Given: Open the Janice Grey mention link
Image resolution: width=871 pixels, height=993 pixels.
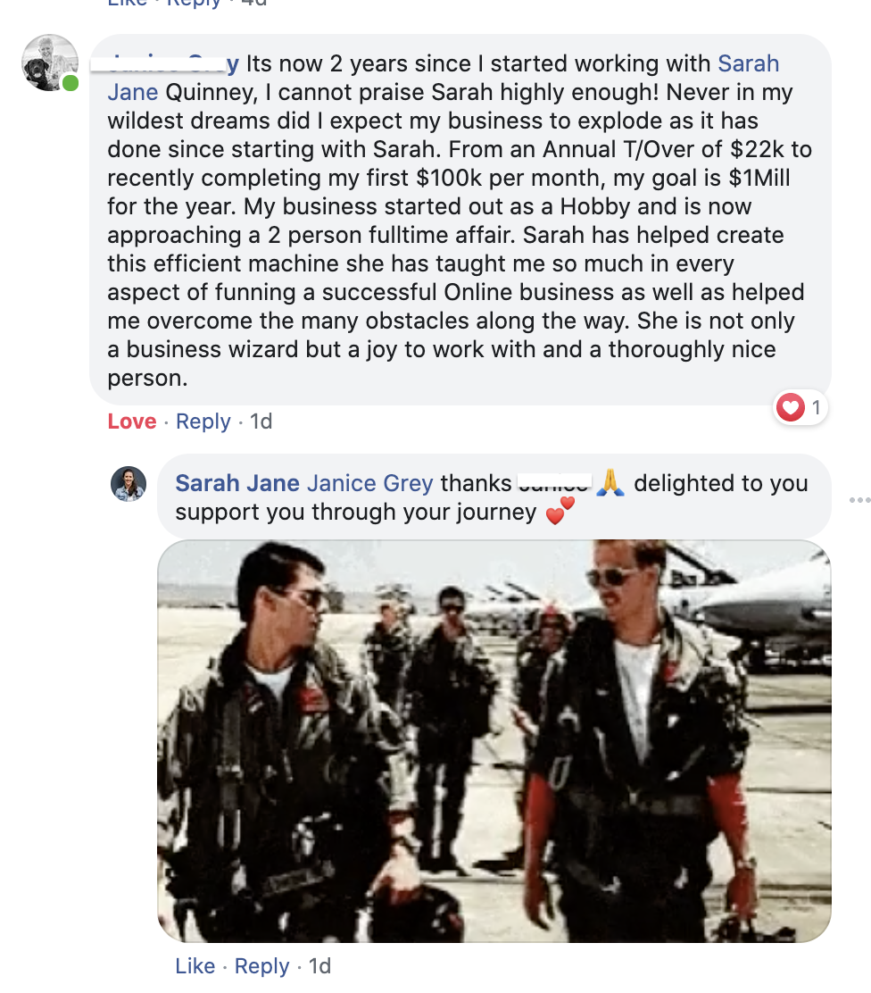Looking at the screenshot, I should [x=370, y=483].
